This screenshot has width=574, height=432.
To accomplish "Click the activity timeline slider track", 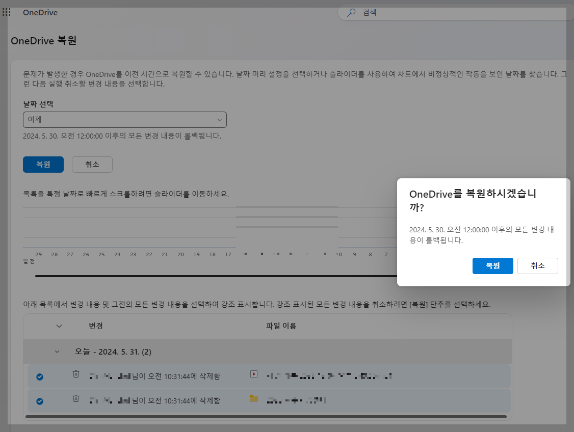I will click(216, 276).
